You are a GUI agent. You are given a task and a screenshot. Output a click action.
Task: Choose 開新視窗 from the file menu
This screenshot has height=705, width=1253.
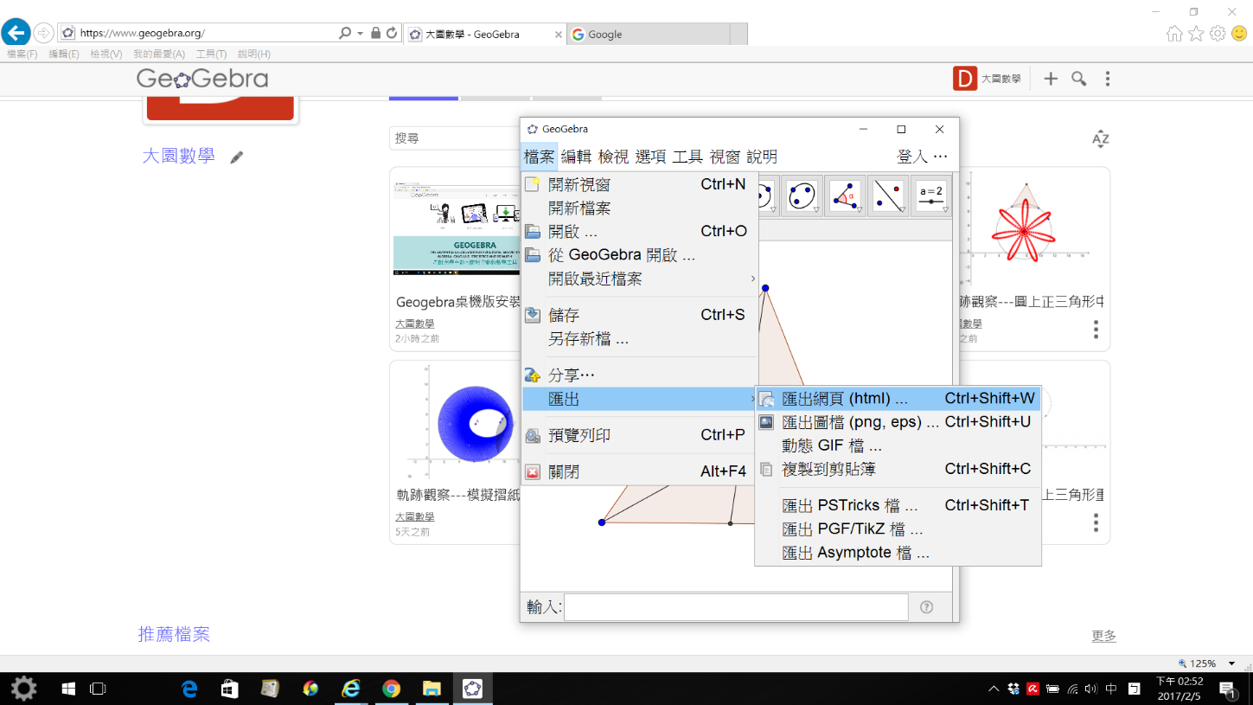[639, 184]
